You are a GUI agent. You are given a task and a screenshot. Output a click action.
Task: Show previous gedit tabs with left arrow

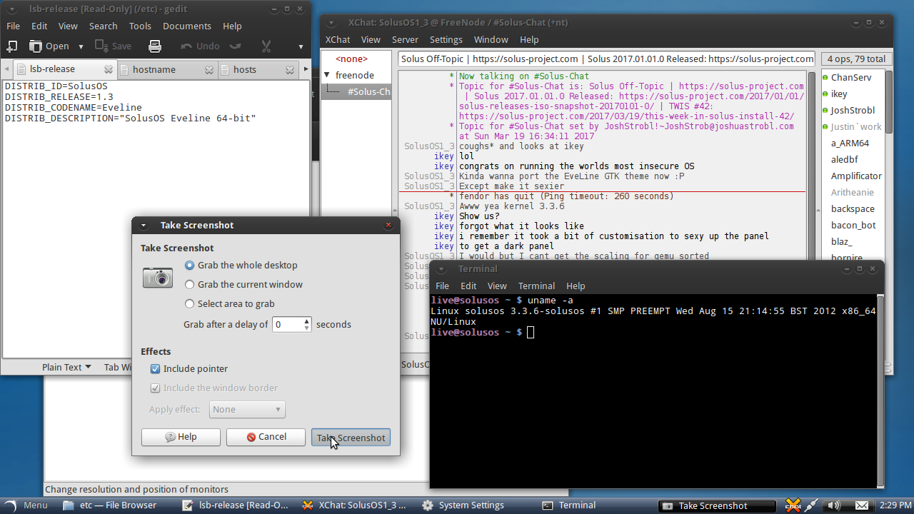(x=6, y=70)
